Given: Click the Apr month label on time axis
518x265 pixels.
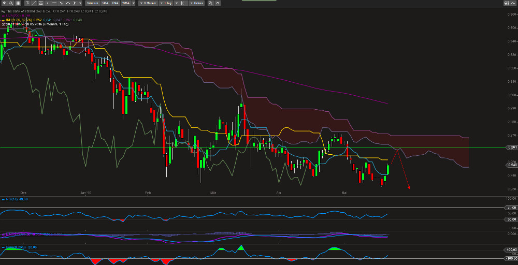Looking at the screenshot, I should (x=280, y=193).
